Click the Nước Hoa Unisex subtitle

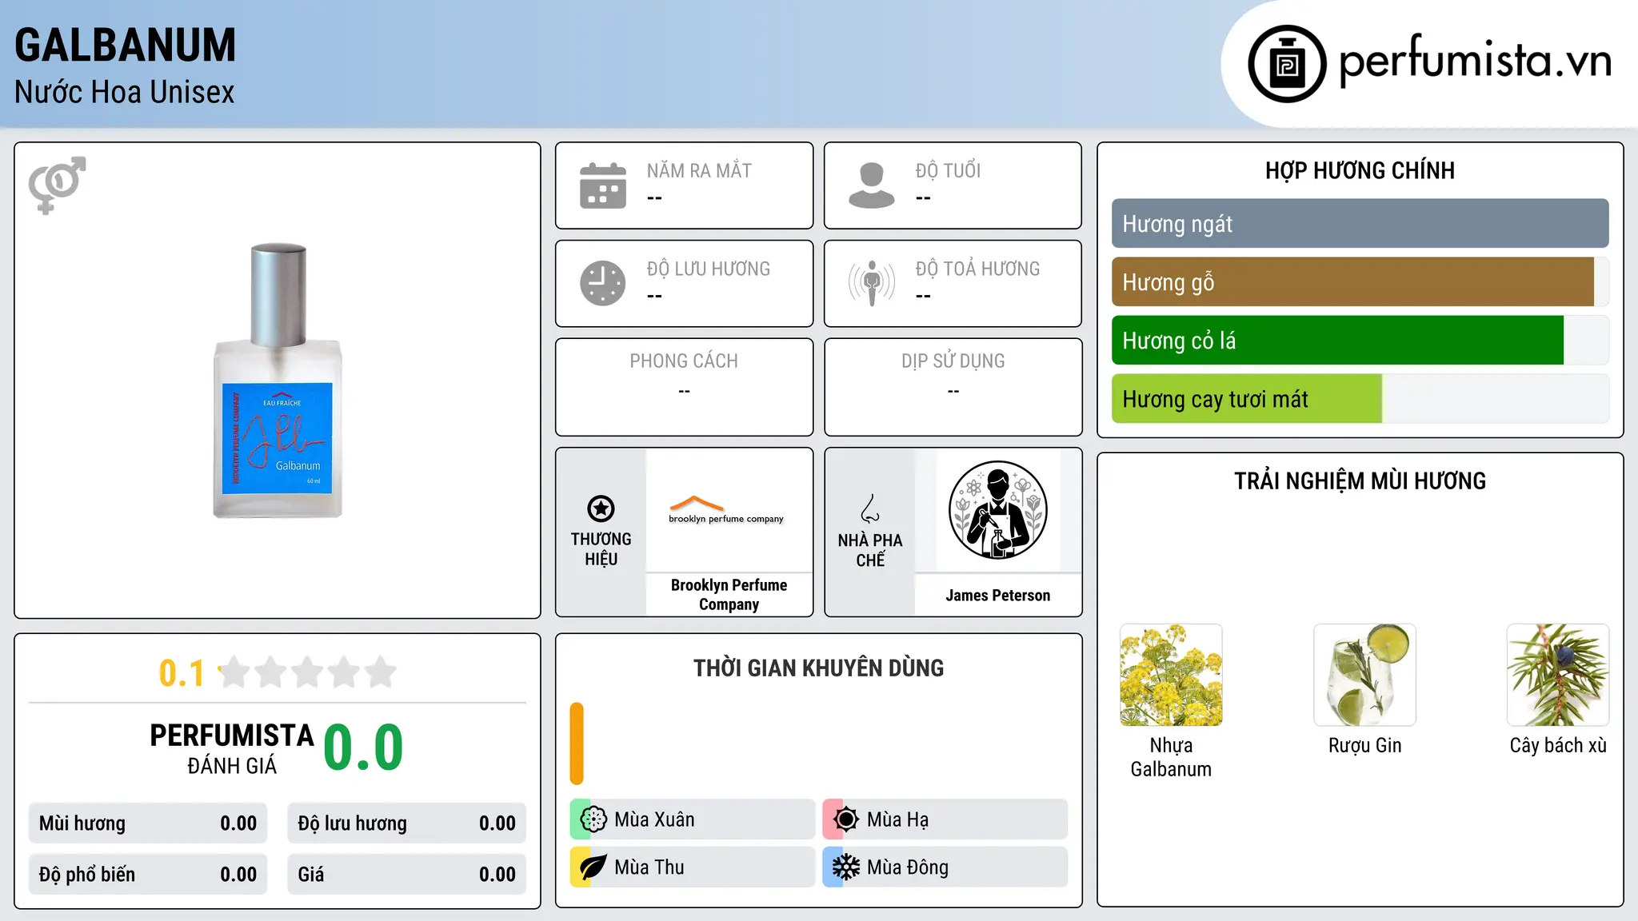click(x=125, y=93)
